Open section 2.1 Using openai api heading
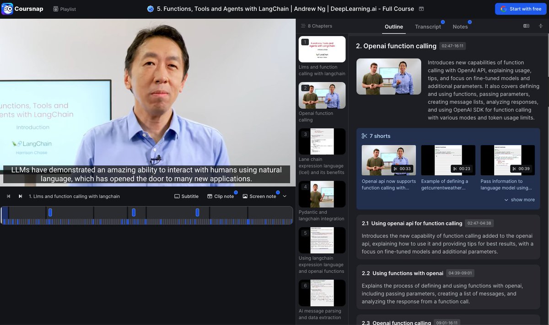The width and height of the screenshot is (549, 325). point(412,223)
